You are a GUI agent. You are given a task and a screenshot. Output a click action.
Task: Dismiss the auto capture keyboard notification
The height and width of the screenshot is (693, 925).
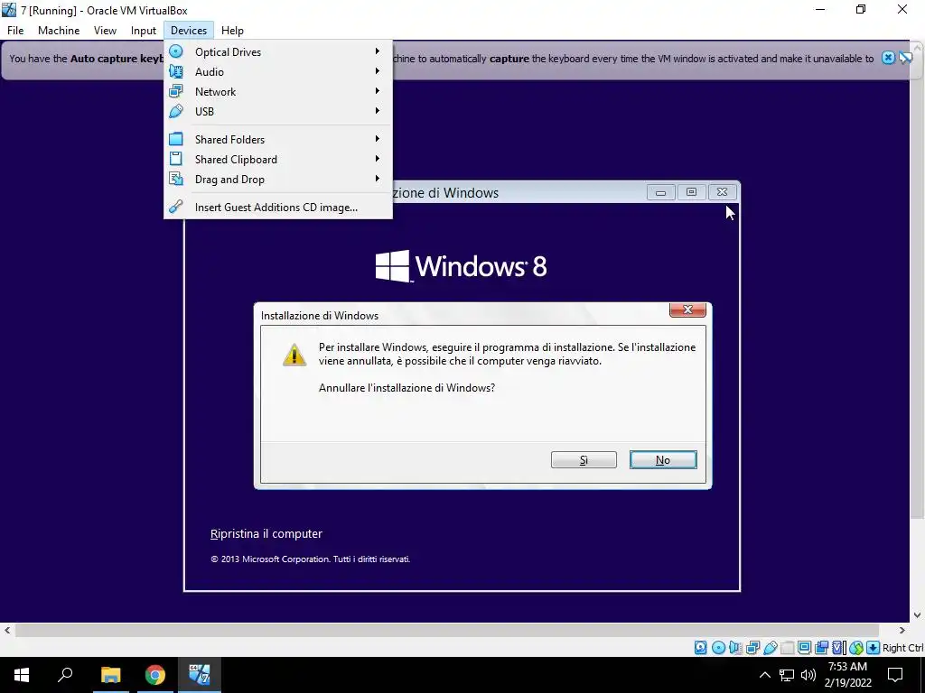coord(888,58)
